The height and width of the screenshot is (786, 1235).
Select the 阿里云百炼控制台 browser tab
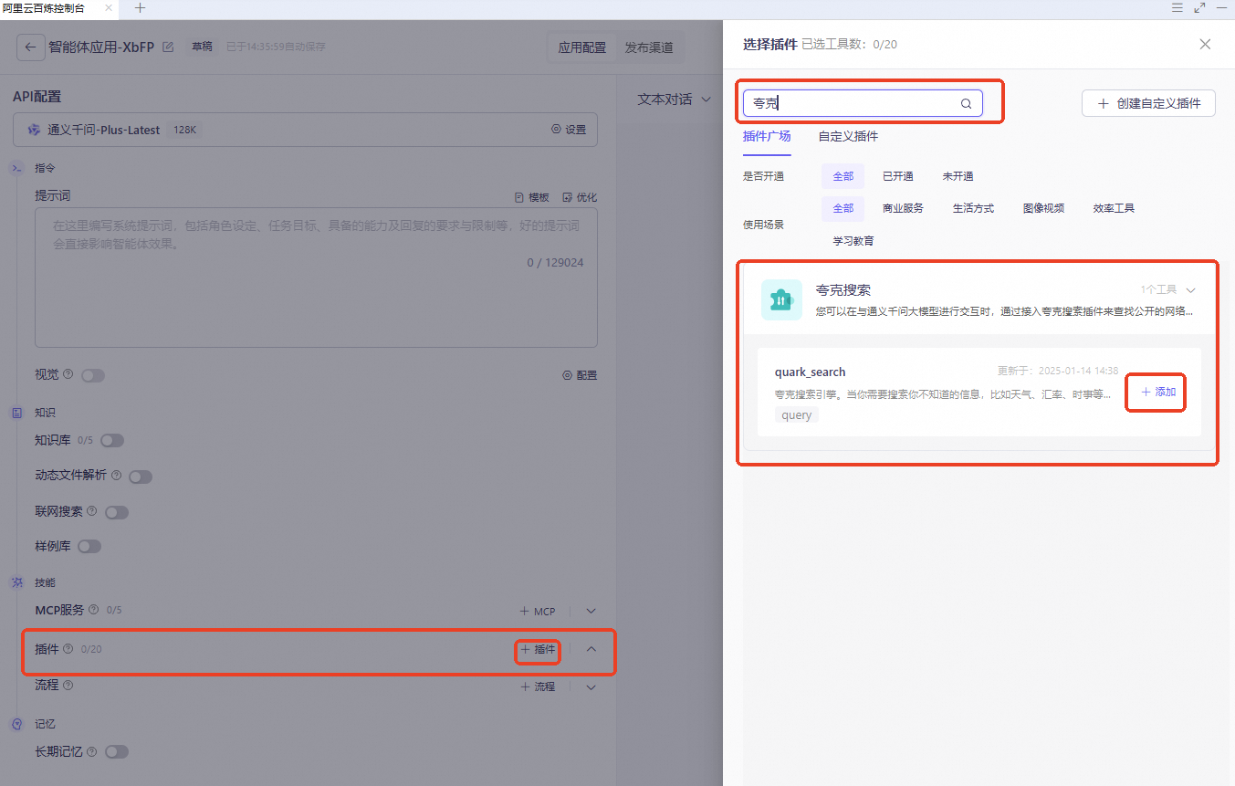(44, 7)
